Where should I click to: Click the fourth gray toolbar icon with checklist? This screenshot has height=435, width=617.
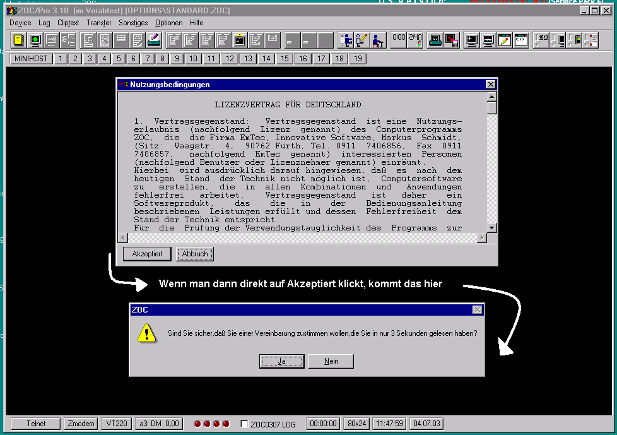[x=68, y=40]
